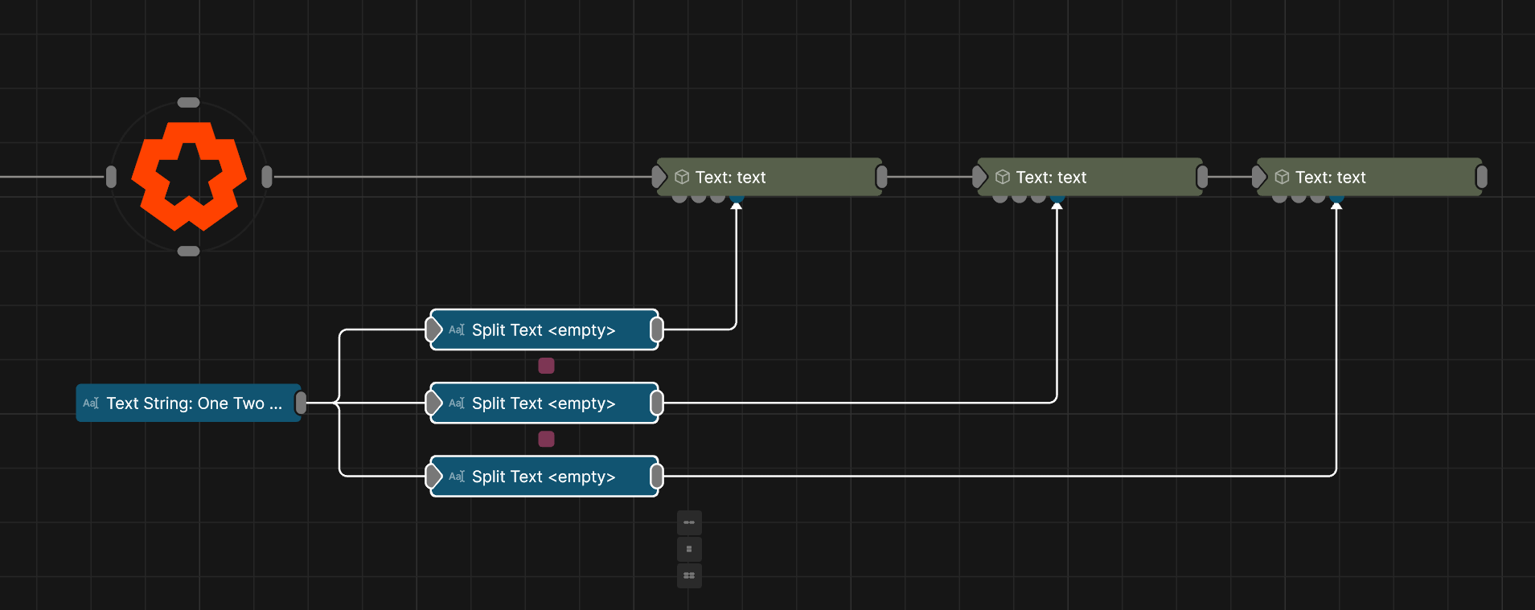Viewport: 1535px width, 610px height.
Task: Click the cube icon on the middle Text node
Action: click(1003, 177)
